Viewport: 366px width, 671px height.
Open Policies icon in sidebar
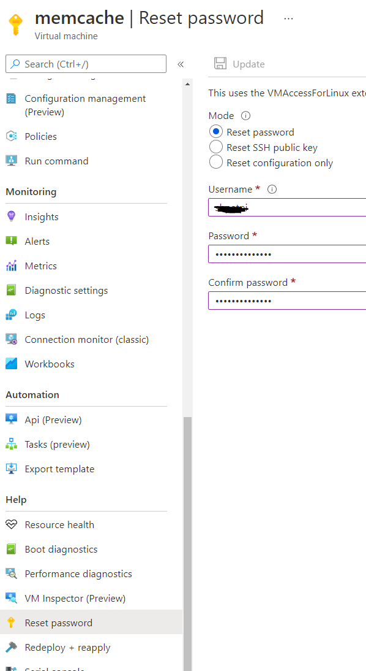pyautogui.click(x=12, y=137)
